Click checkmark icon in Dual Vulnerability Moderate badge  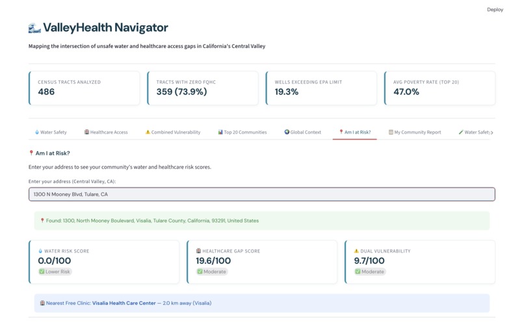click(x=358, y=272)
